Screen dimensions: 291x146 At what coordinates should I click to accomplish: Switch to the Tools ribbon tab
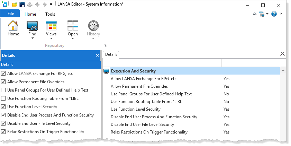50,14
